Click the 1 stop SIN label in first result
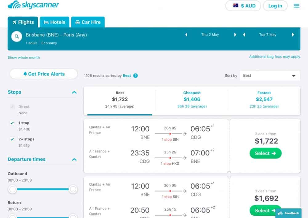 click(170, 140)
